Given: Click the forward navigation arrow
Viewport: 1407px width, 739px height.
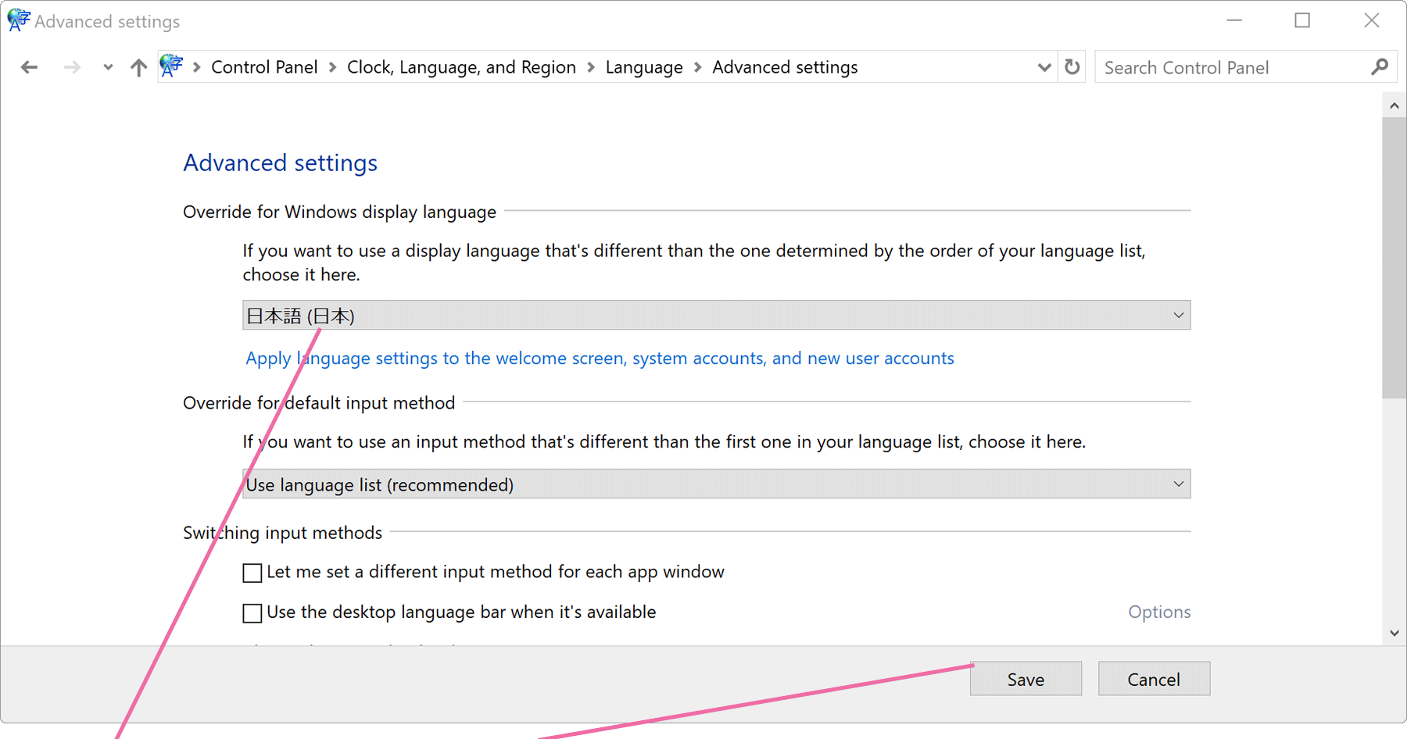Looking at the screenshot, I should click(x=72, y=68).
